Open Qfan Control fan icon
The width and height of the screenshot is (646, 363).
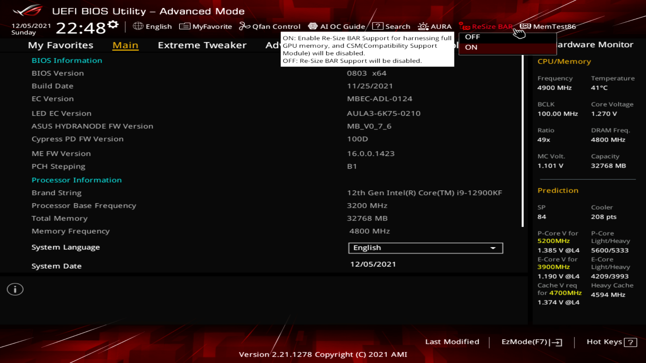[245, 26]
